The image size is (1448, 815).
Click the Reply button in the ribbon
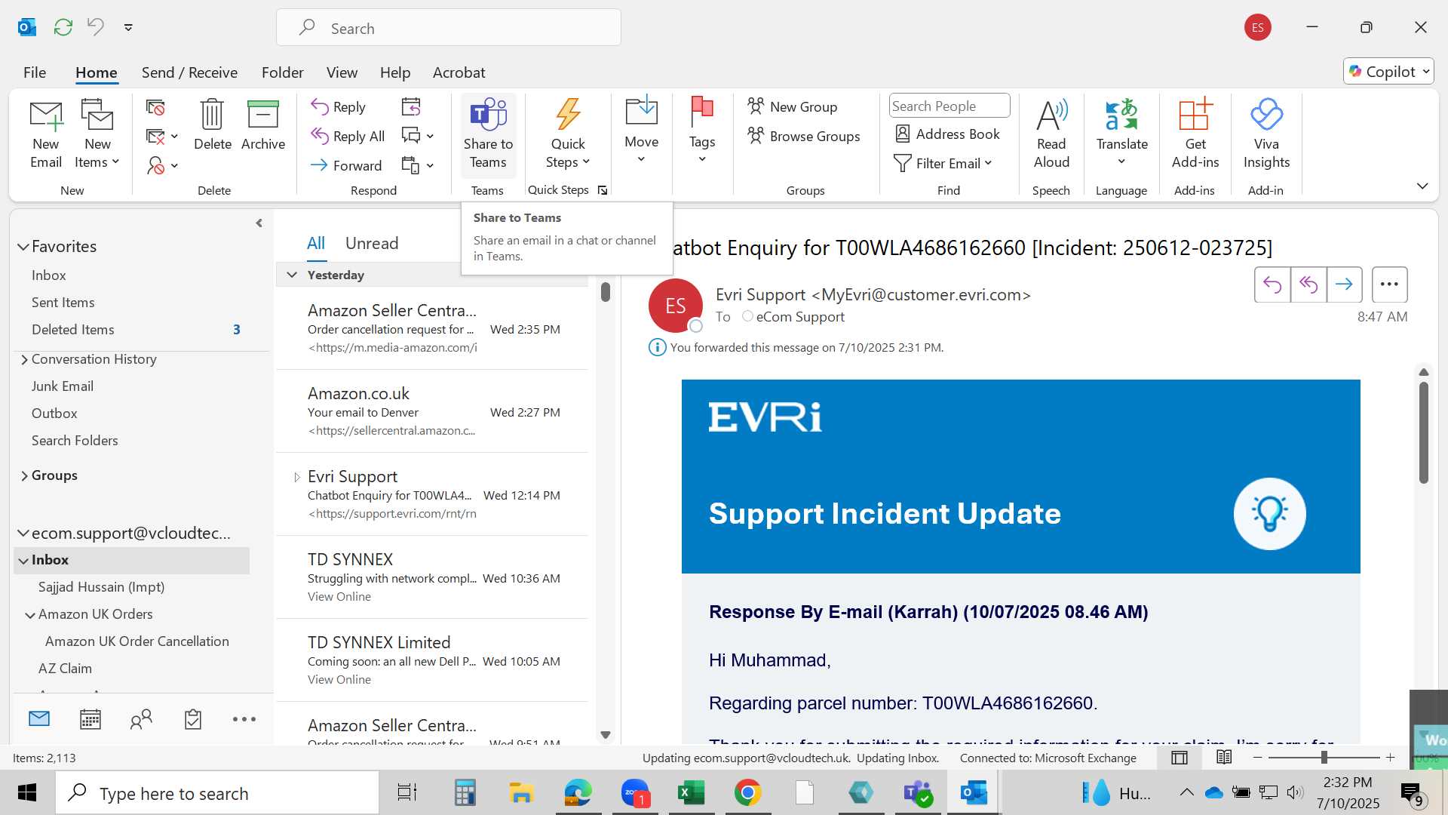click(x=339, y=107)
